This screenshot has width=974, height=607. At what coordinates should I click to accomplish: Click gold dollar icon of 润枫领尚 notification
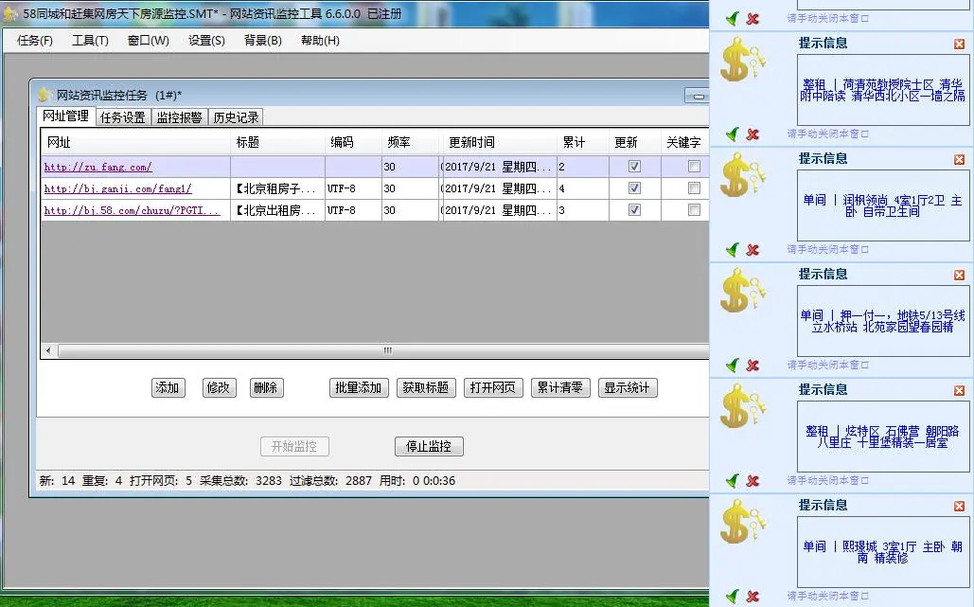(x=742, y=174)
